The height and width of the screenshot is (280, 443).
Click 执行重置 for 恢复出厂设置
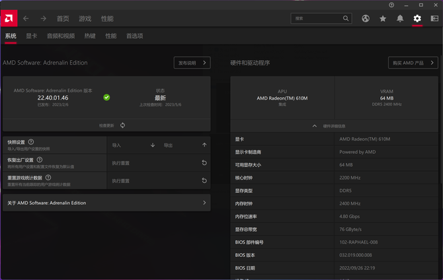(120, 163)
